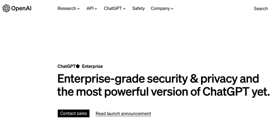Open the API navigation menu
This screenshot has width=272, height=122.
coord(90,8)
